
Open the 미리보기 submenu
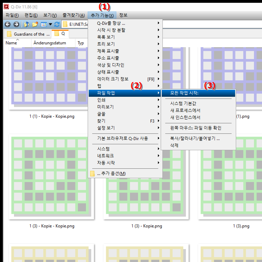[x=125, y=107]
